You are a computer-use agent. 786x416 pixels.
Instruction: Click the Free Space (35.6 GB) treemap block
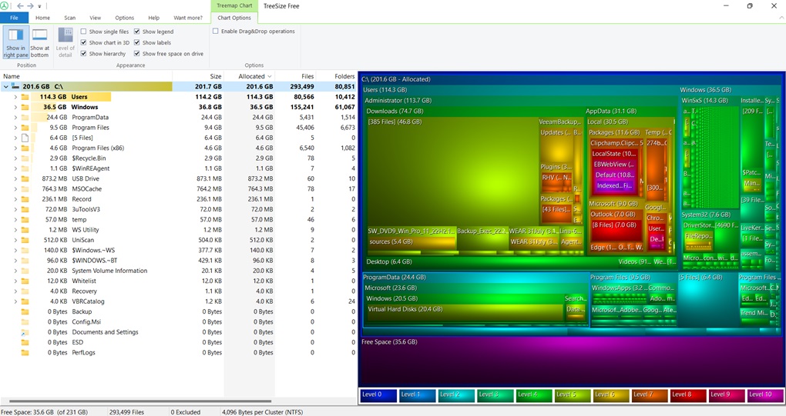(x=572, y=362)
